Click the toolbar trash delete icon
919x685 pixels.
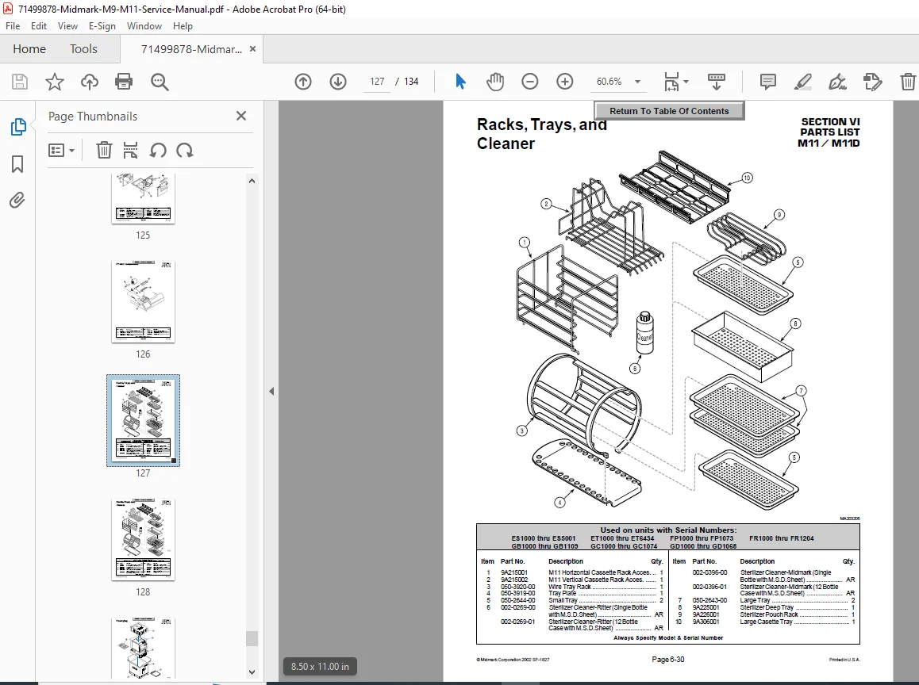point(908,82)
